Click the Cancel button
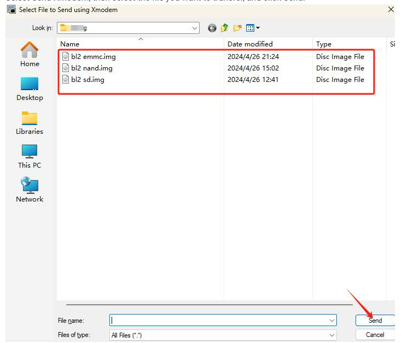Viewport: 402px width, 343px height. coord(375,335)
